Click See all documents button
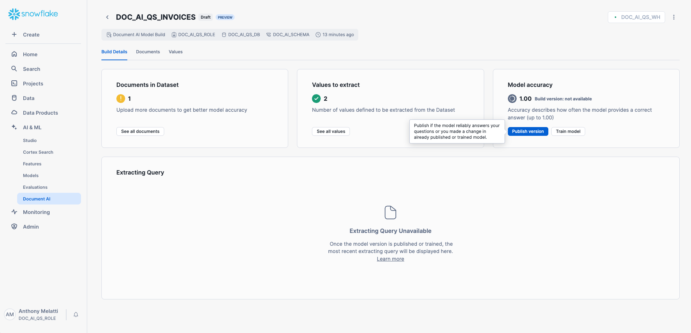Viewport: 691px width, 333px height. [x=140, y=131]
